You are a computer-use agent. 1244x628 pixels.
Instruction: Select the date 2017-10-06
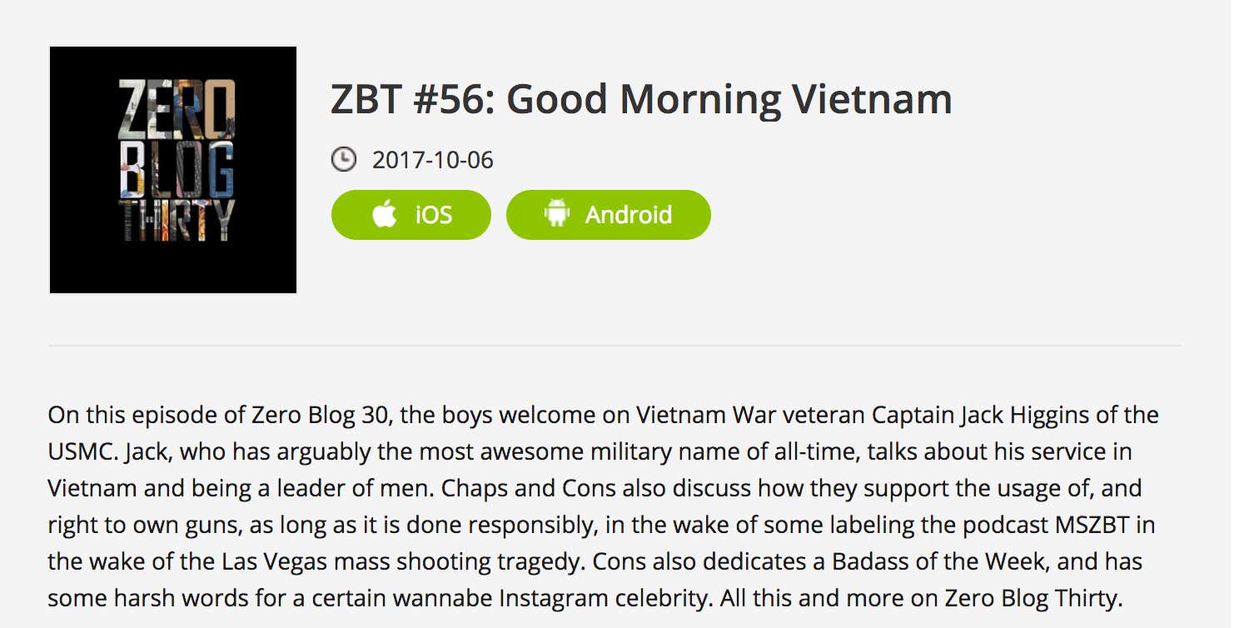433,158
